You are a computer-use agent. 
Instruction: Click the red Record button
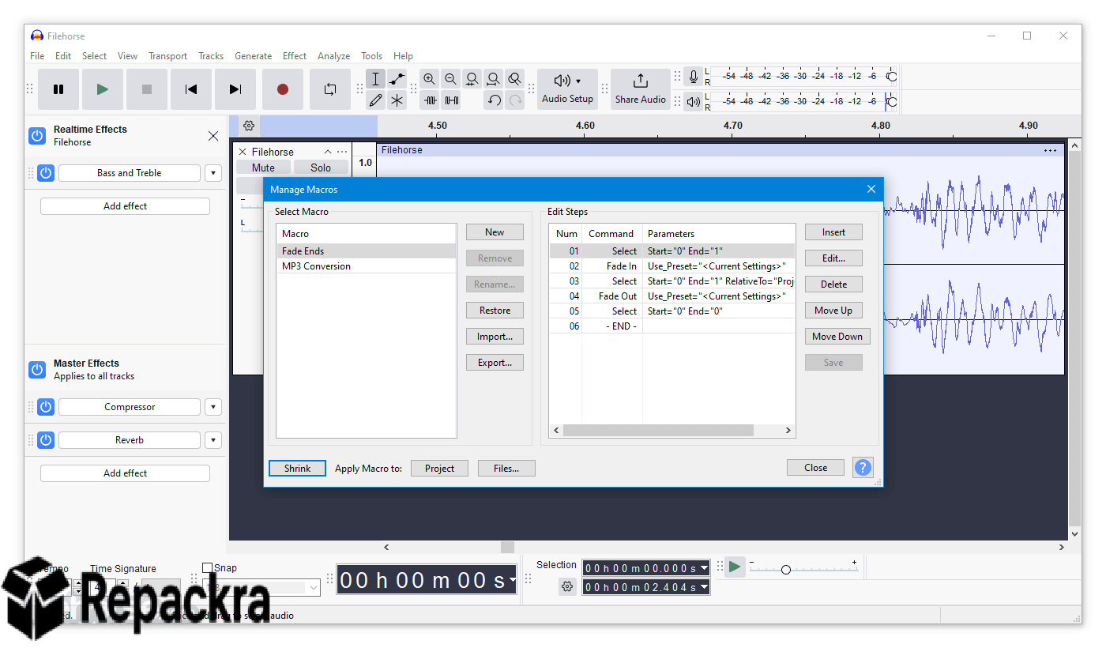click(x=283, y=89)
